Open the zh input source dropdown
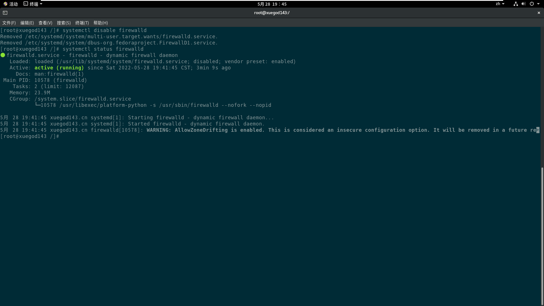The width and height of the screenshot is (544, 306). click(500, 4)
